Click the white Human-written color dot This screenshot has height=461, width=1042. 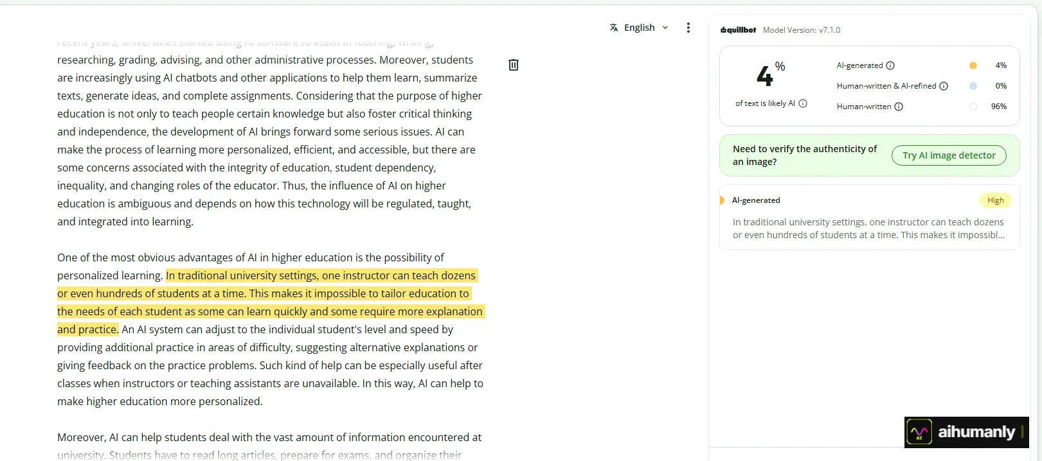(973, 107)
